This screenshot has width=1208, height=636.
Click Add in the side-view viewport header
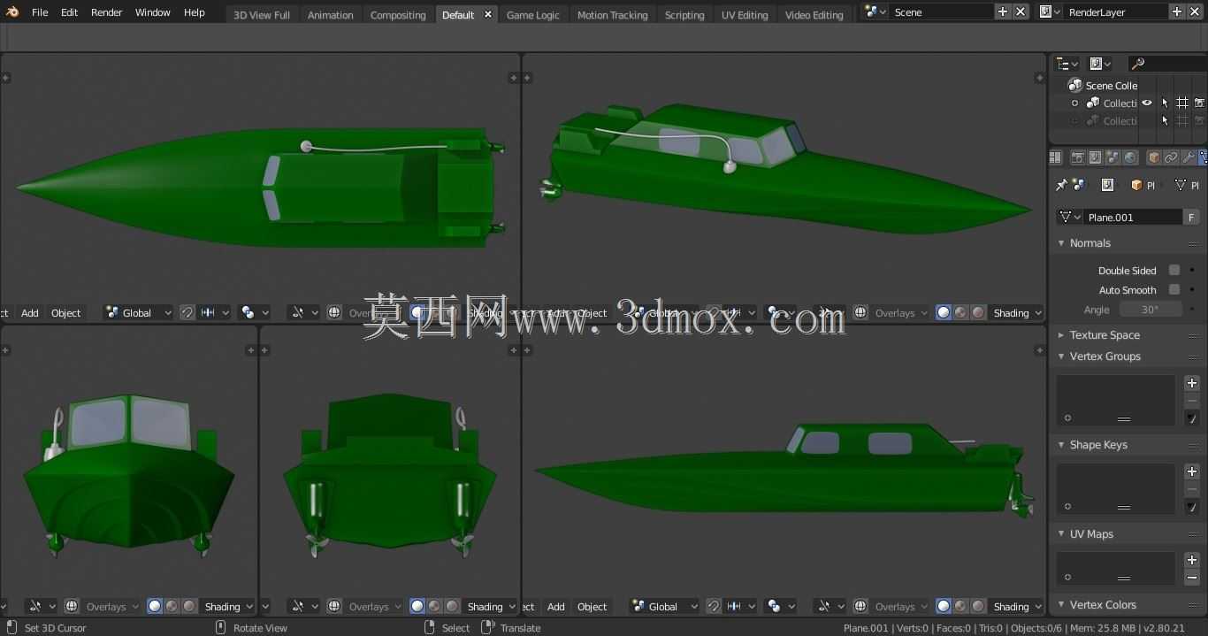point(556,607)
